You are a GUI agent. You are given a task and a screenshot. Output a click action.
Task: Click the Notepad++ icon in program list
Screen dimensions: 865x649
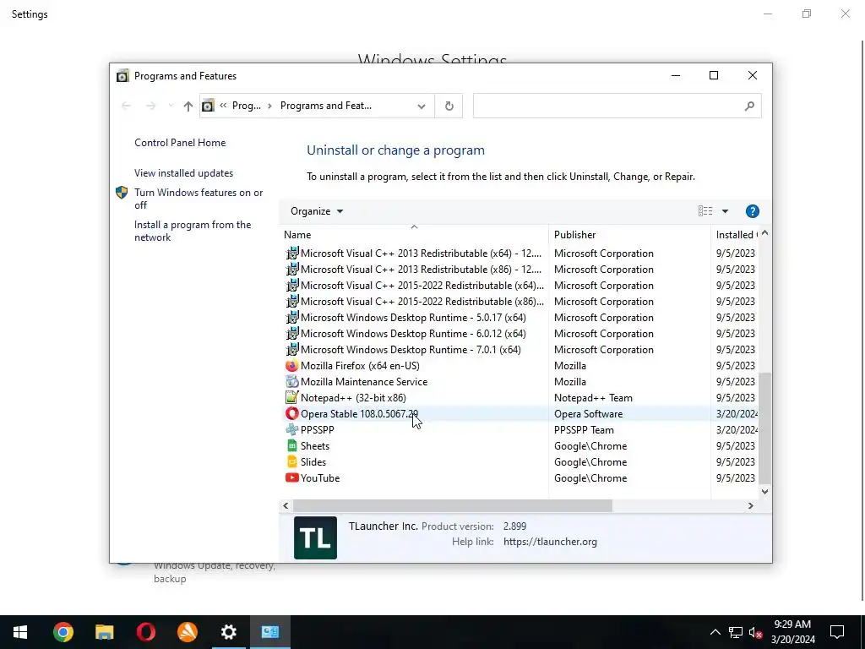point(291,397)
